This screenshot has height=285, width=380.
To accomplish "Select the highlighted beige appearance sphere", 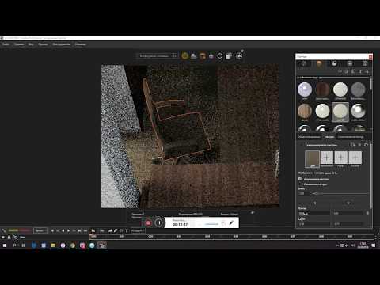I will (340, 112).
